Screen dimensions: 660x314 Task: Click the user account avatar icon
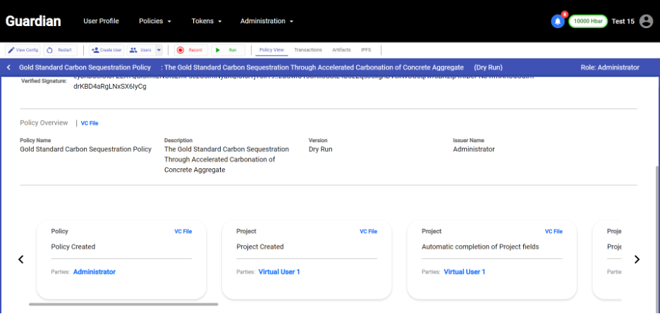click(646, 21)
